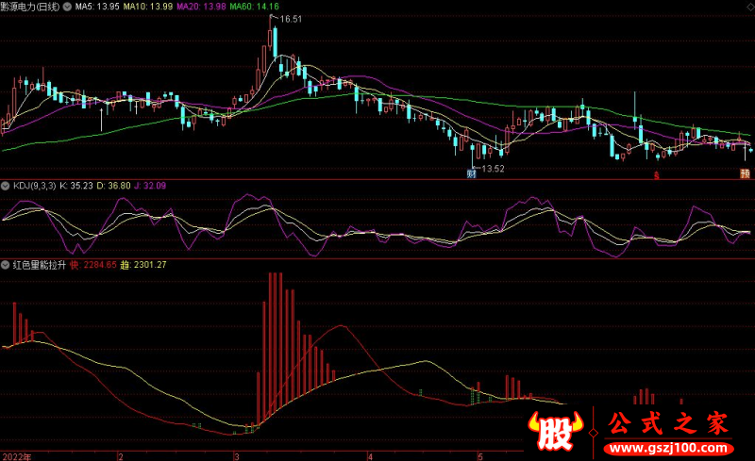The width and height of the screenshot is (755, 461).
Task: Click month 4 marker on time axis
Action: coord(371,455)
